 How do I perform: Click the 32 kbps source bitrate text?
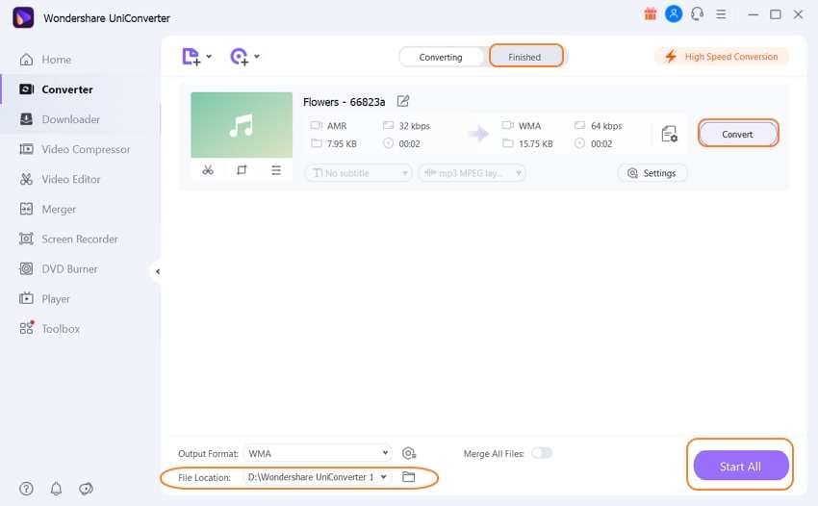click(414, 126)
